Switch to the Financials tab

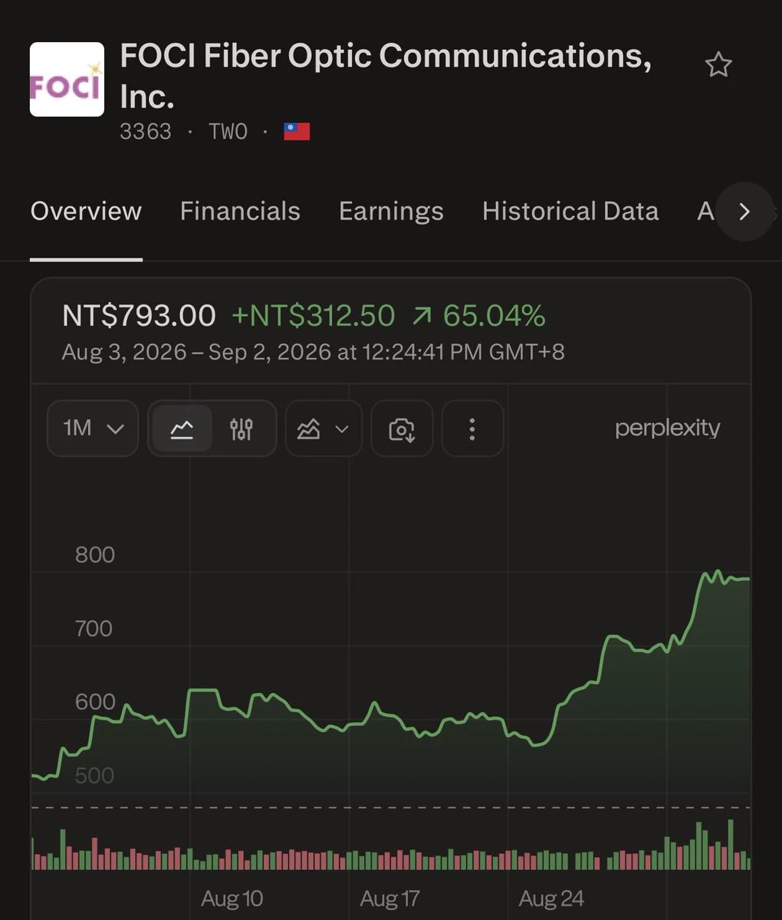(x=240, y=211)
